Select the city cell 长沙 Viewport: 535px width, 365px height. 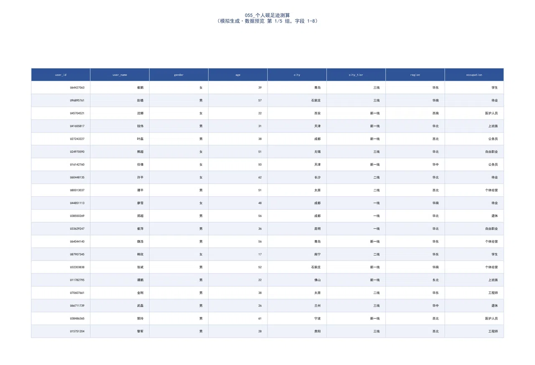[x=297, y=177]
